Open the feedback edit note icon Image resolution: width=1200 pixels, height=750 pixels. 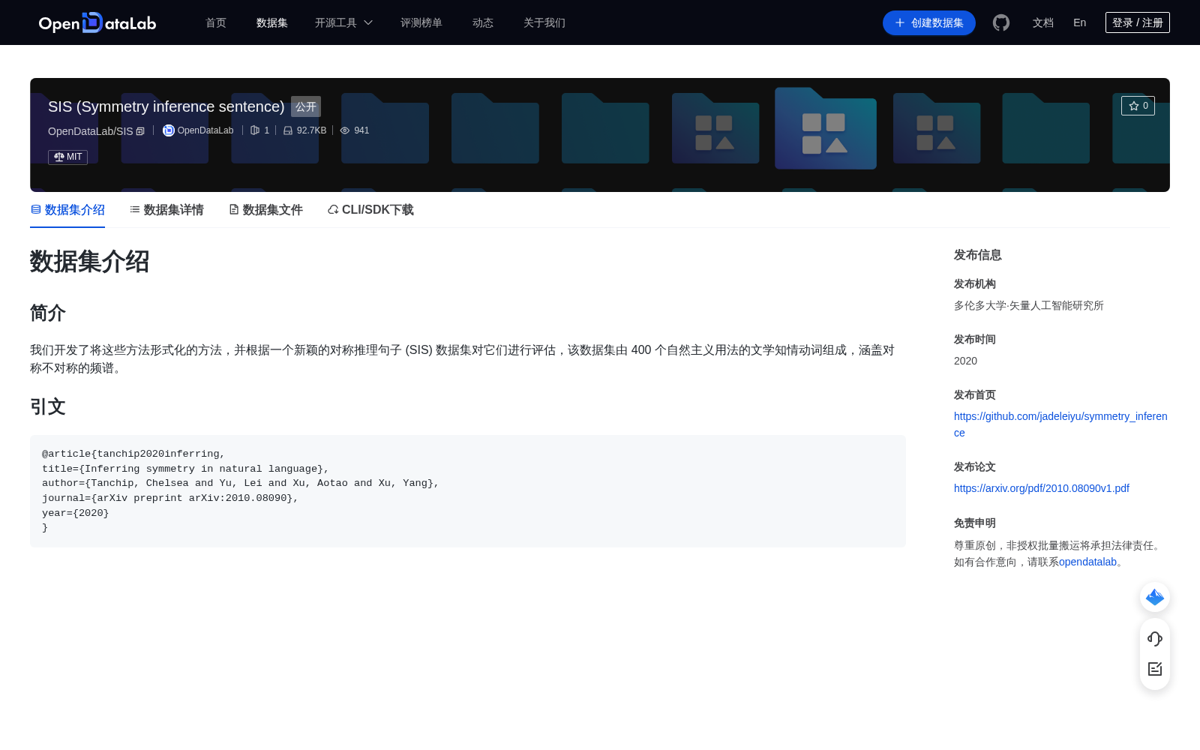[1155, 669]
